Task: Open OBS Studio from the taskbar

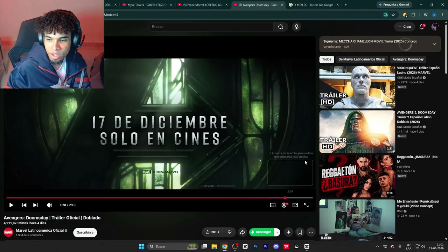Action: pos(235,246)
